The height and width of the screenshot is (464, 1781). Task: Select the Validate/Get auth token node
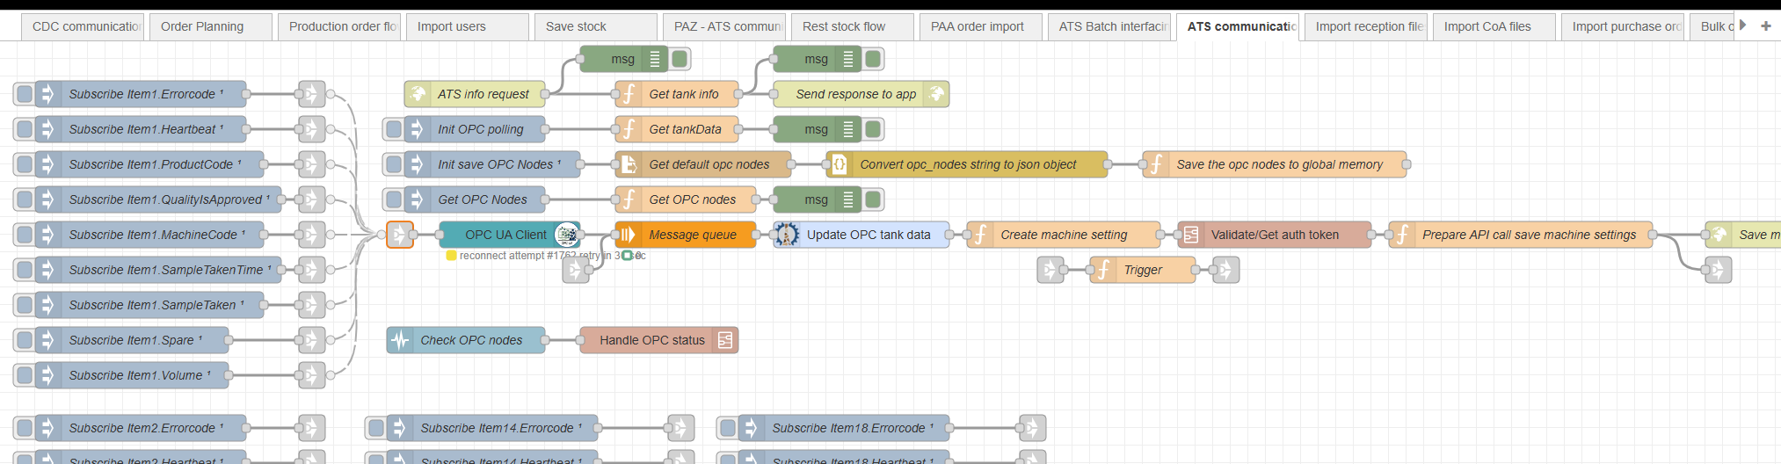tap(1275, 235)
